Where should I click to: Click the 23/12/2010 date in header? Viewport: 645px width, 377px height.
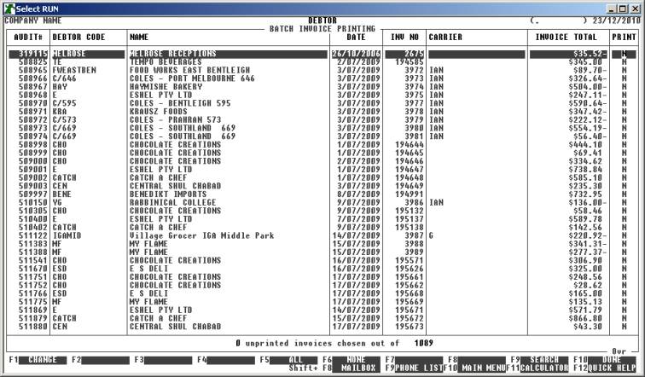(617, 20)
